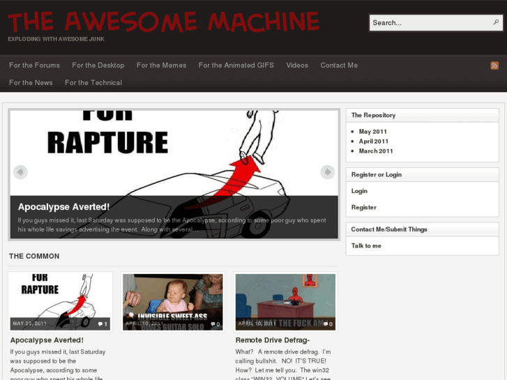Click the Talk to me link

(x=366, y=246)
